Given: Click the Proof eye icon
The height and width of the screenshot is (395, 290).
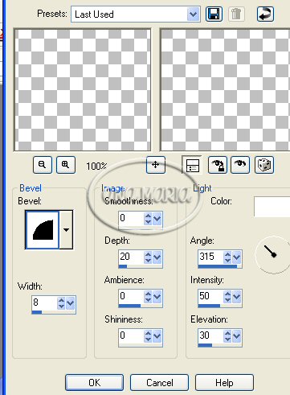Looking at the screenshot, I should 240,165.
